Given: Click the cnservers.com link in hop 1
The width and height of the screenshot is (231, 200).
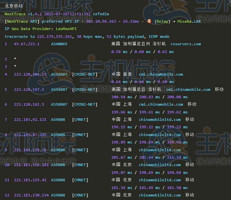Looking at the screenshot, I should coord(186,44).
